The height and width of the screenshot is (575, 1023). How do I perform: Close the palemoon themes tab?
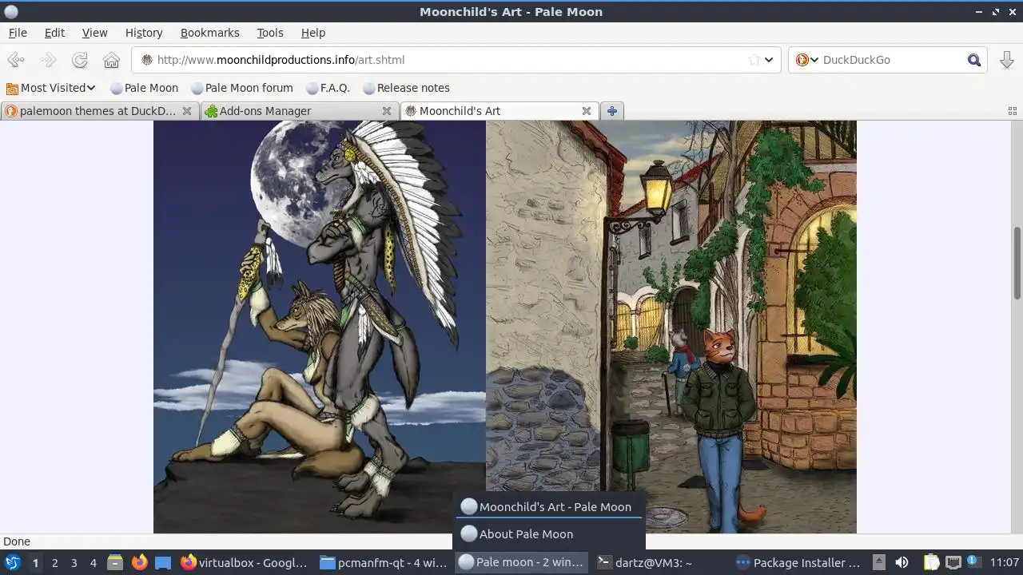click(x=187, y=111)
